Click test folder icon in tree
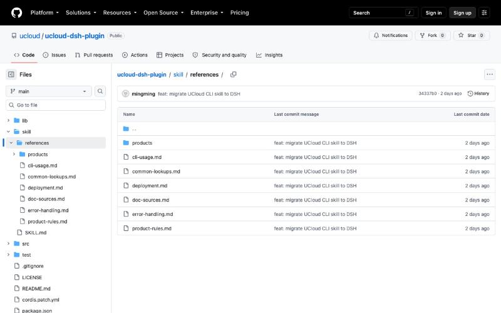 click(17, 255)
